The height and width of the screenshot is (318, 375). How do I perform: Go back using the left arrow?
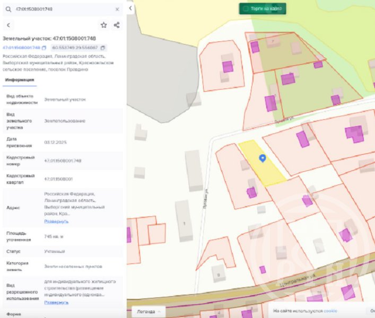click(x=8, y=25)
